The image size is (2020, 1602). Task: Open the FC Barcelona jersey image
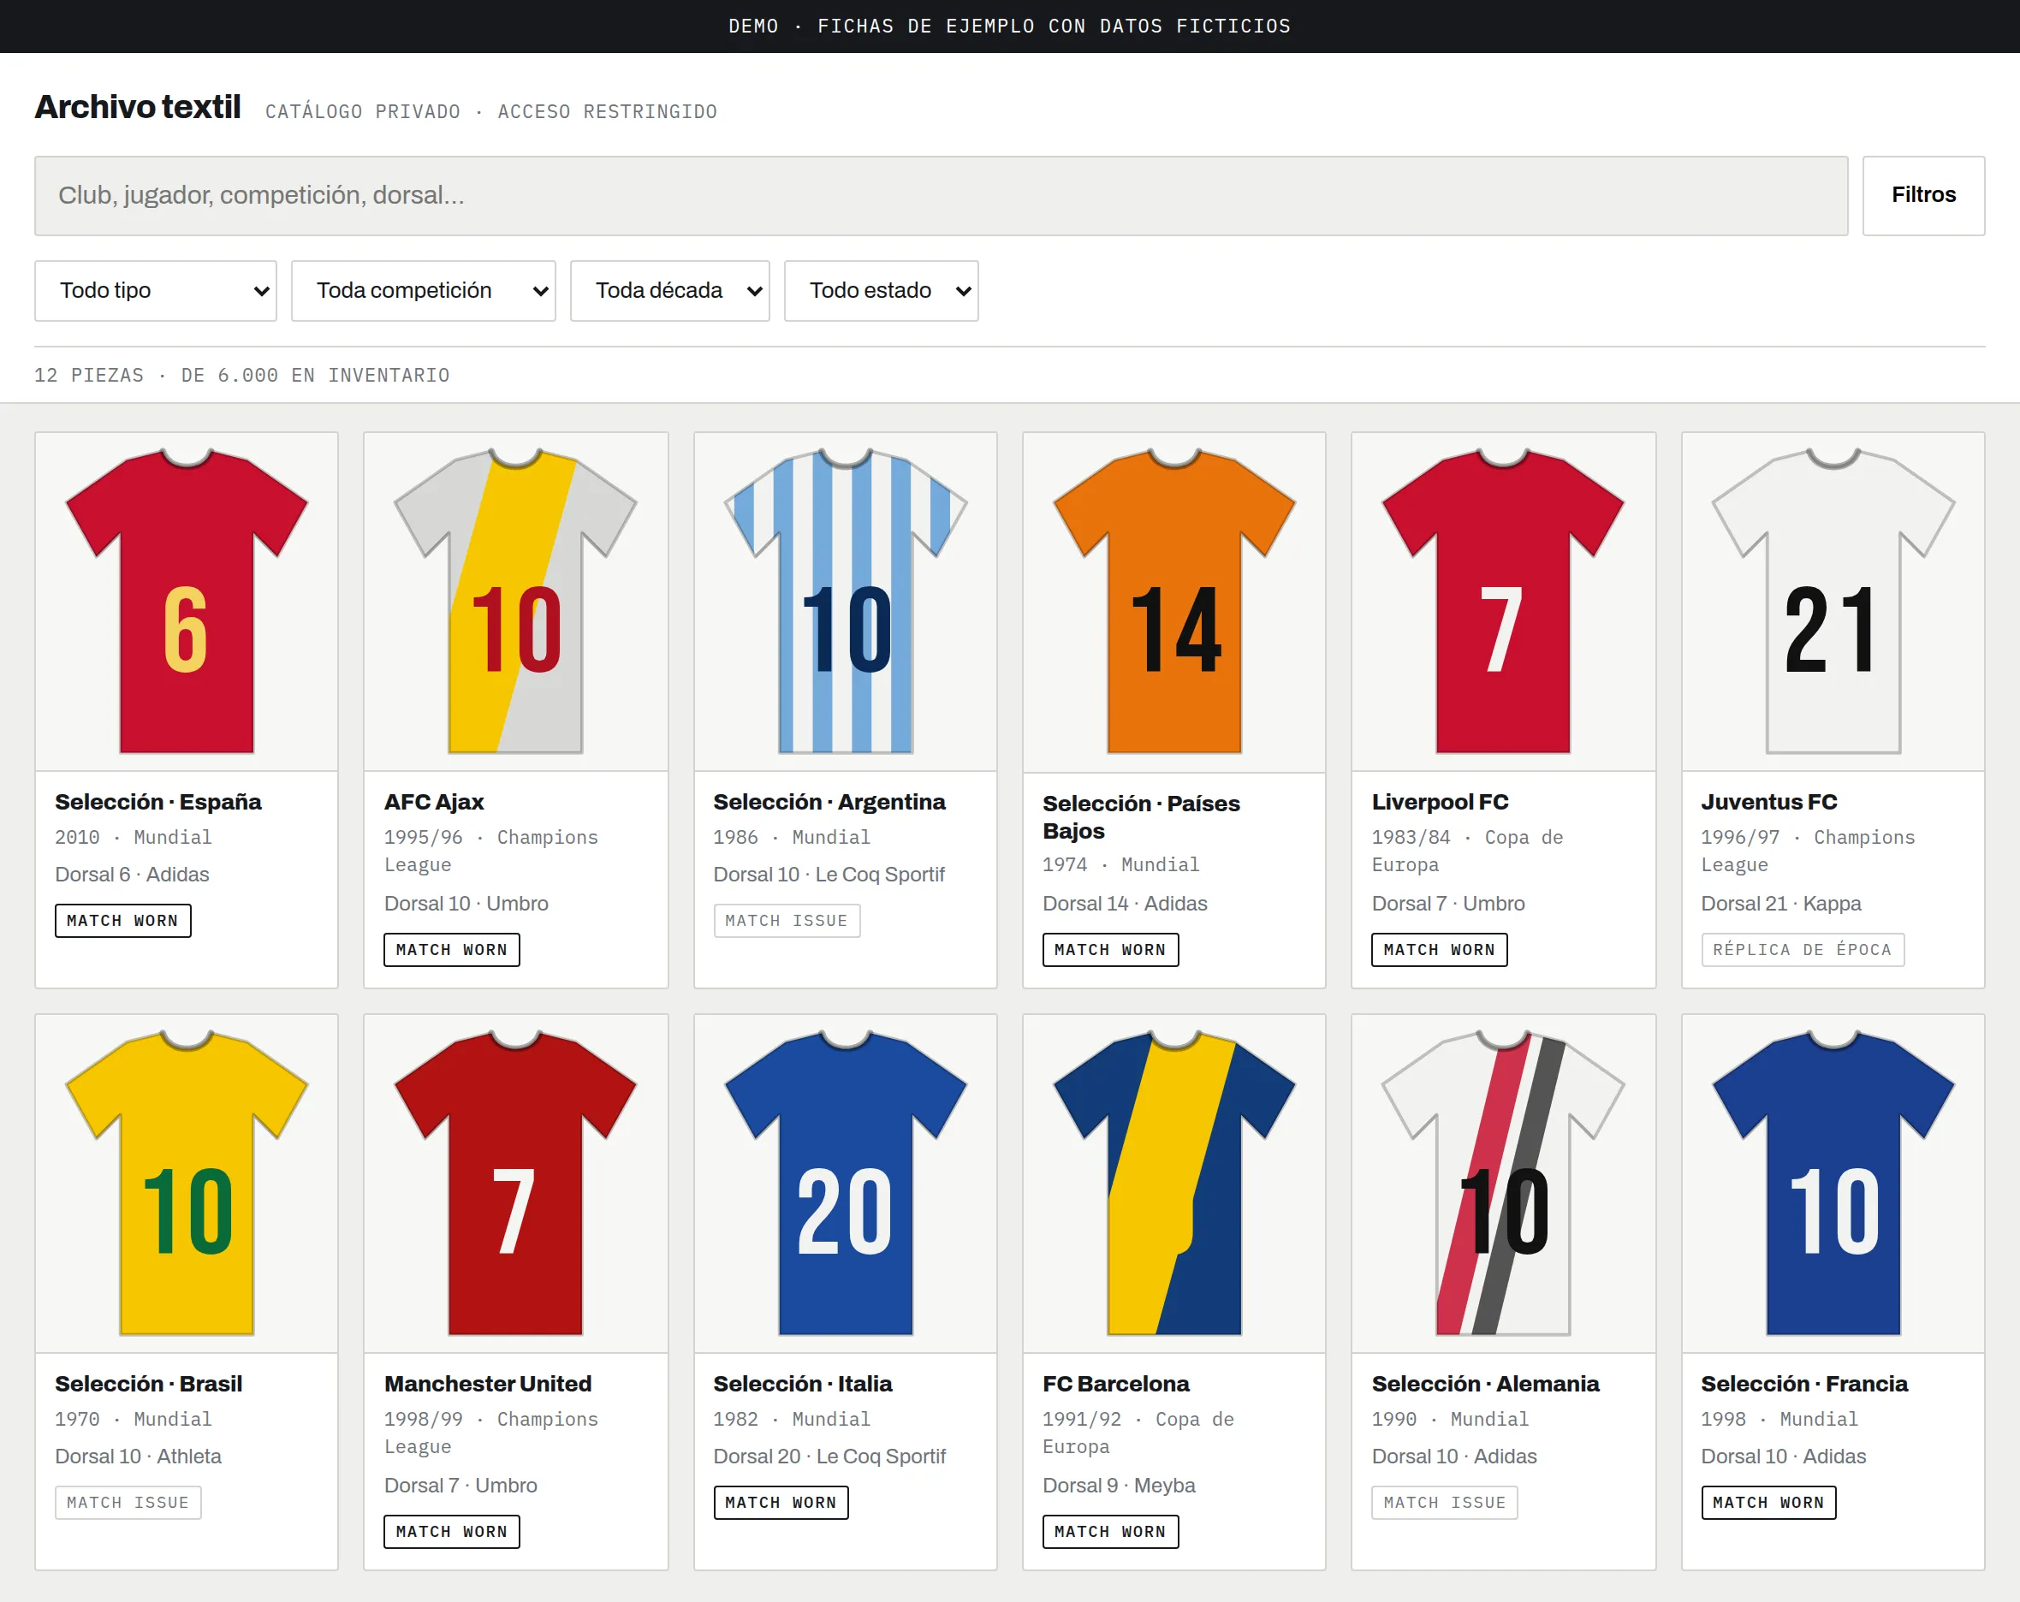click(x=1174, y=1184)
